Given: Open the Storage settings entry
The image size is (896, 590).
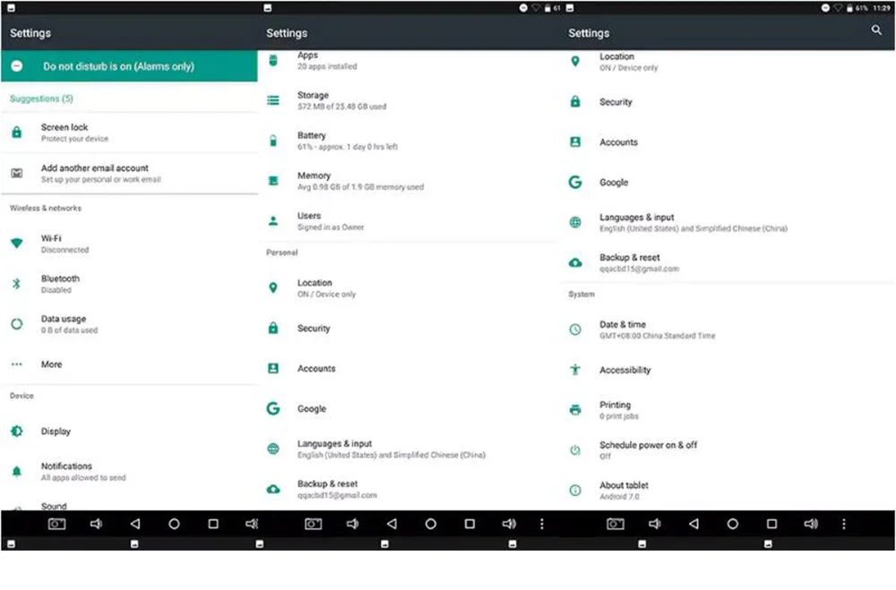Looking at the screenshot, I should [409, 100].
